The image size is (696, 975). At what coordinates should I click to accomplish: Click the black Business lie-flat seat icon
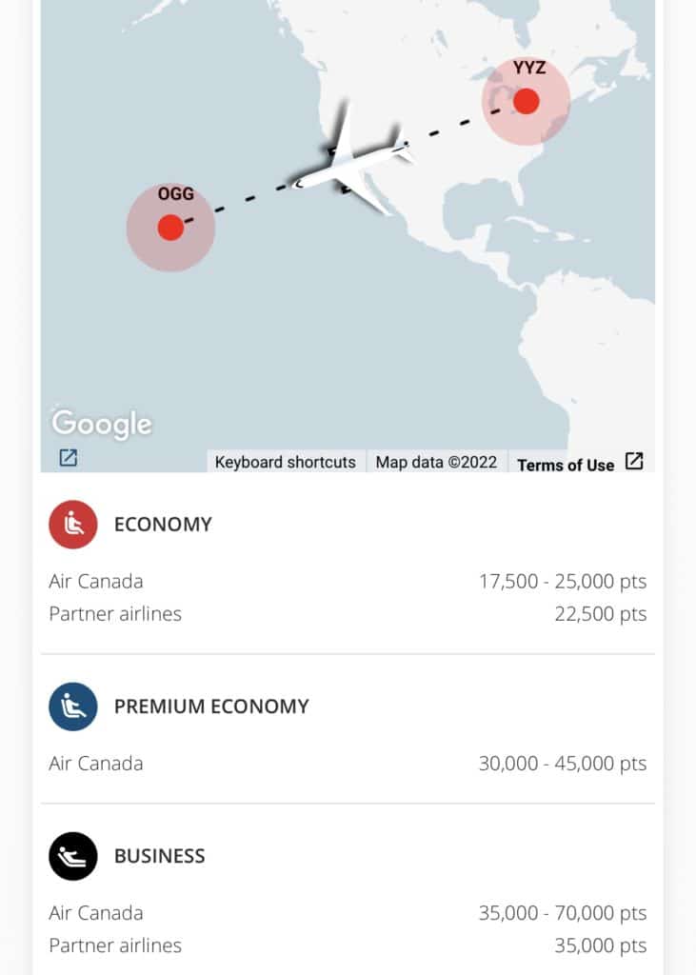(x=73, y=856)
